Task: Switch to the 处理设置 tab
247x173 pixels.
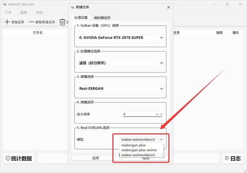Action: tap(81, 18)
